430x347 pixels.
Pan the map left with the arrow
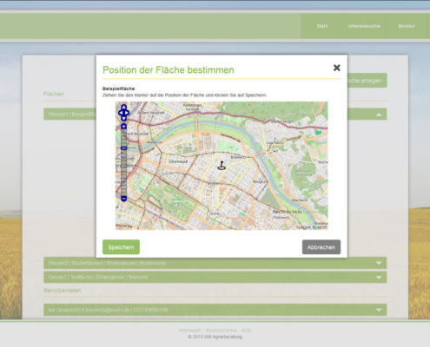tap(120, 113)
